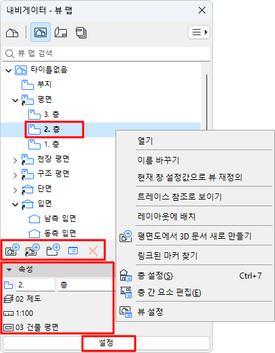Choose 이름 바꾸기 from the context menu
275x353 pixels.
195,160
